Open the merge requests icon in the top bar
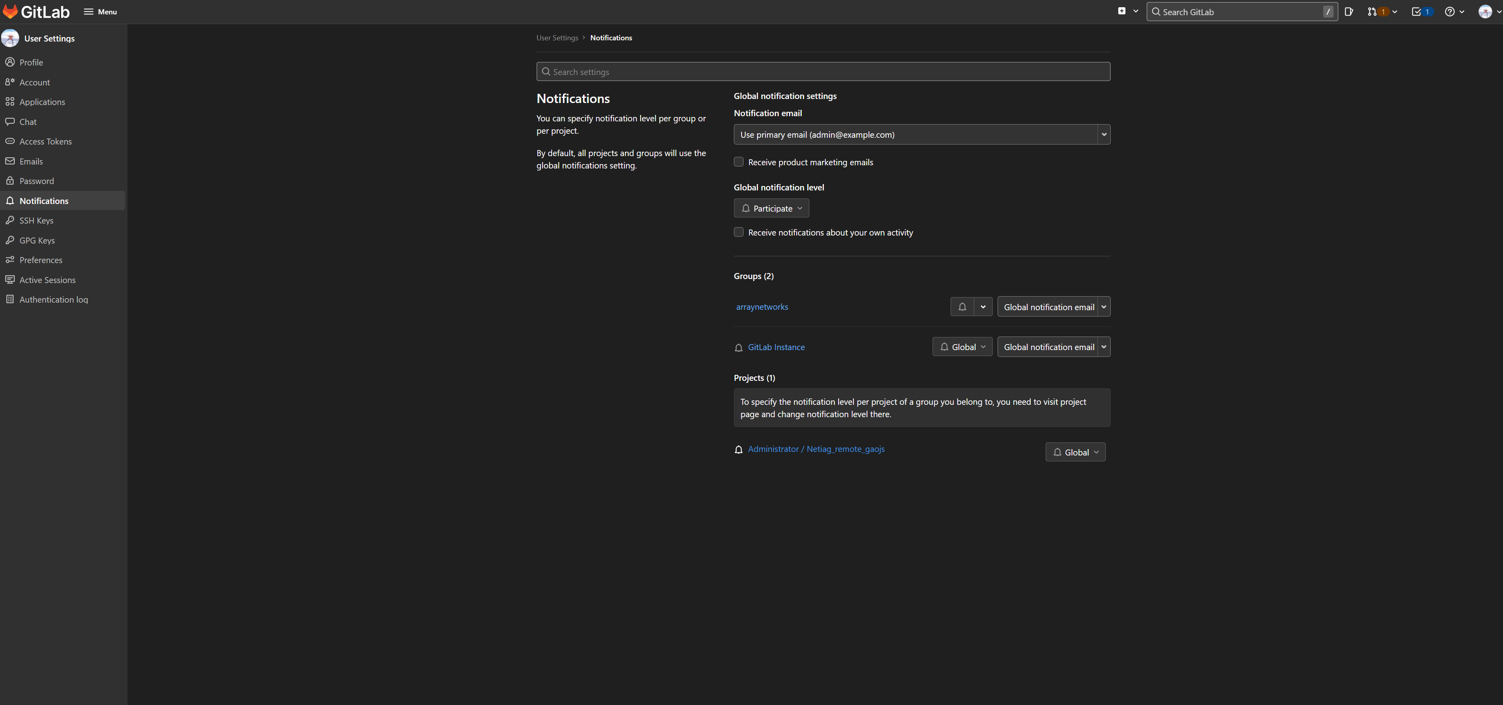Image resolution: width=1503 pixels, height=705 pixels. point(1372,12)
